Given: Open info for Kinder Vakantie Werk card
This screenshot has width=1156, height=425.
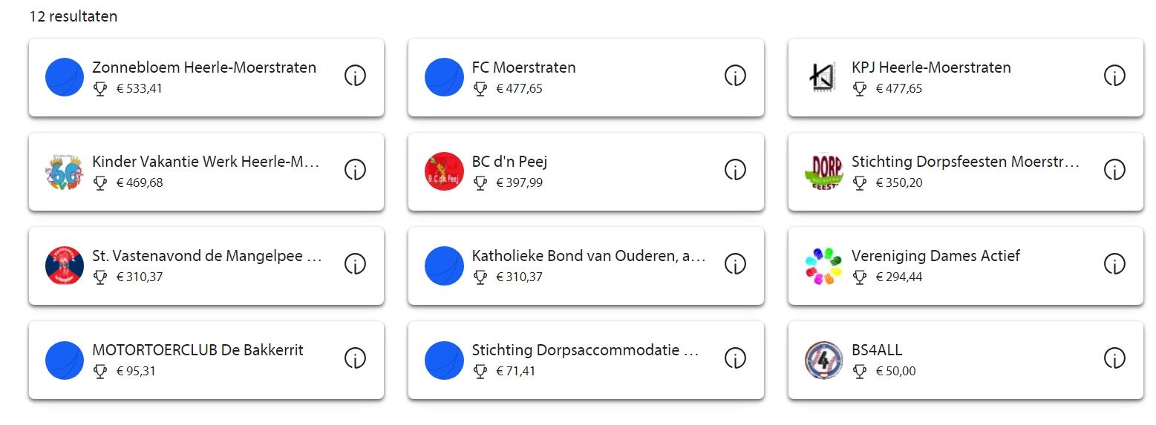Looking at the screenshot, I should point(355,170).
